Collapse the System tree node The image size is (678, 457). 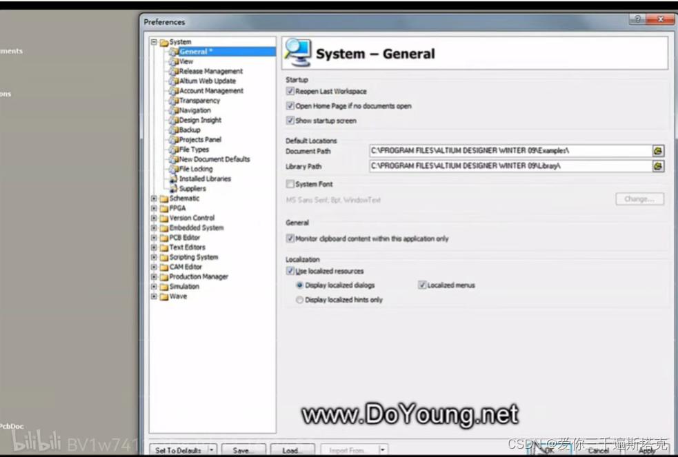[x=154, y=42]
